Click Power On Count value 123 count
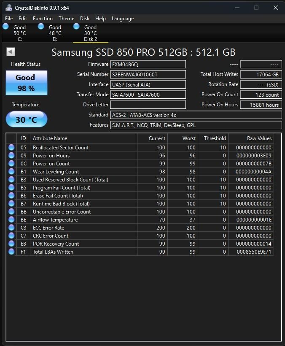Image resolution: width=285 pixels, height=346 pixels. (x=261, y=95)
